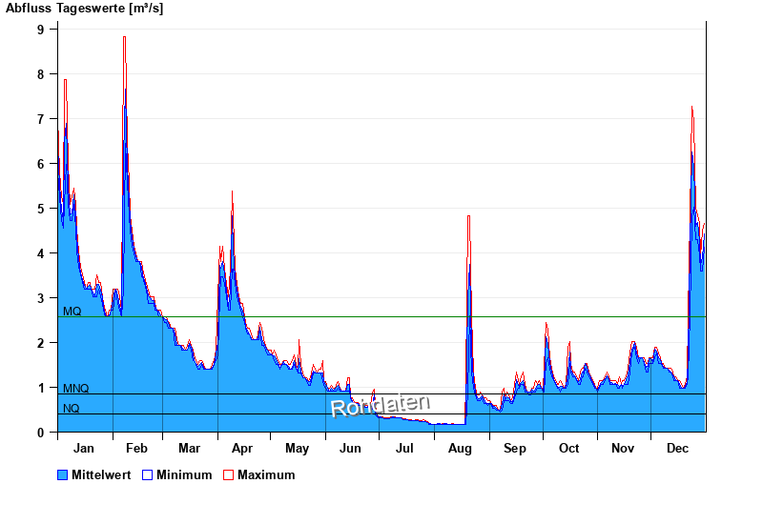Click the blue Mittelwert legend swatch
Image resolution: width=763 pixels, height=524 pixels.
(x=63, y=475)
